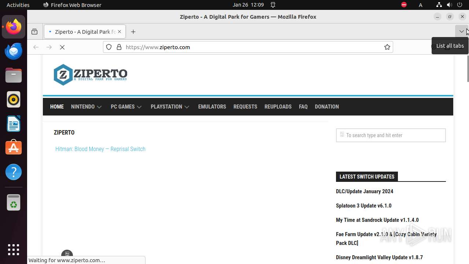Focus the site search input field
469x264 pixels.
391,135
